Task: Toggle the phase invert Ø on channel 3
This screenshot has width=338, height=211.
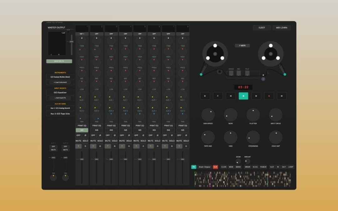Action: 115,135
